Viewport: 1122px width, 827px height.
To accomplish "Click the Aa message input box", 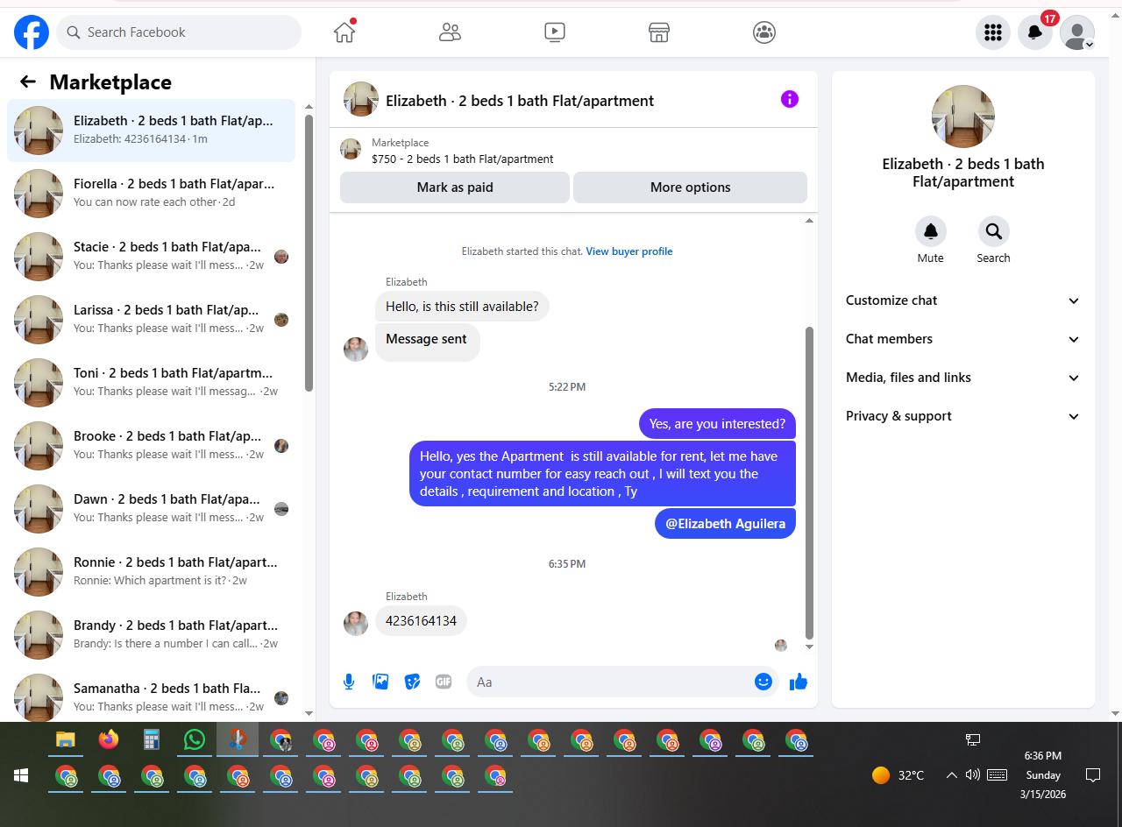I will pyautogui.click(x=610, y=682).
